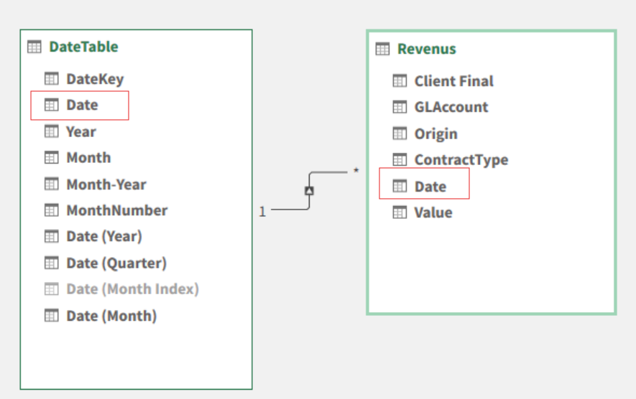Select the Date field name in Revenus
636x399 pixels.
point(430,187)
